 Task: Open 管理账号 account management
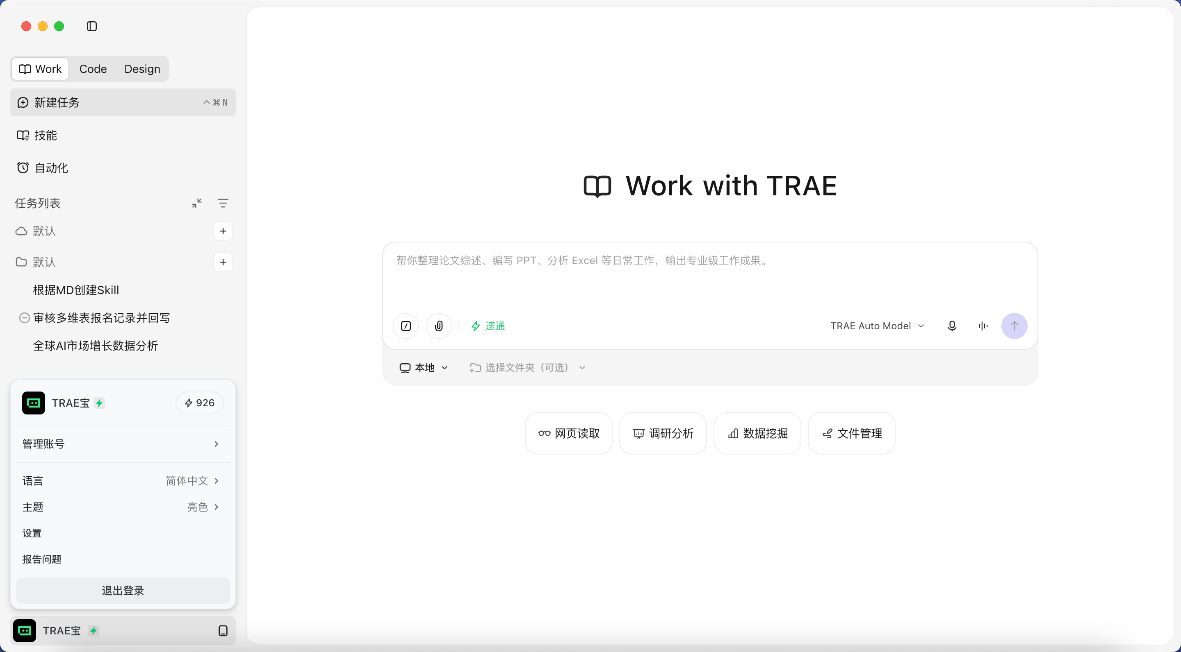pyautogui.click(x=123, y=444)
